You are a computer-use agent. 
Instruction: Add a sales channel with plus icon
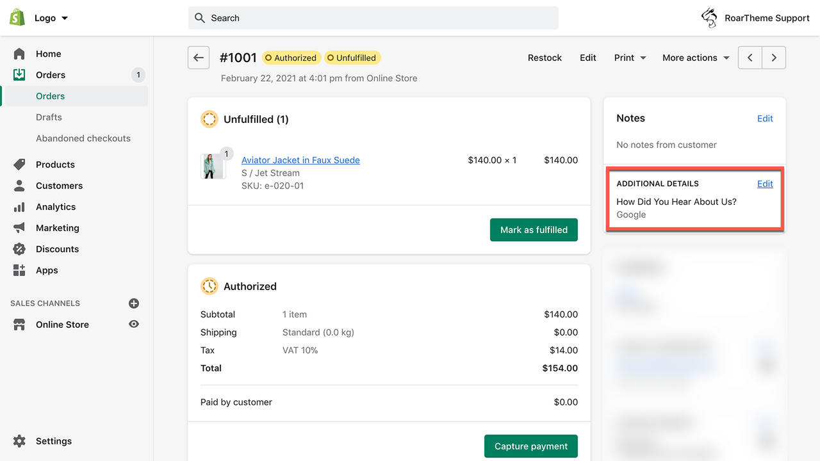click(x=134, y=303)
